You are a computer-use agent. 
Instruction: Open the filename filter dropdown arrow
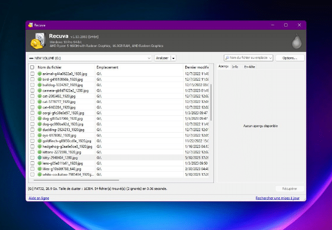click(x=270, y=58)
